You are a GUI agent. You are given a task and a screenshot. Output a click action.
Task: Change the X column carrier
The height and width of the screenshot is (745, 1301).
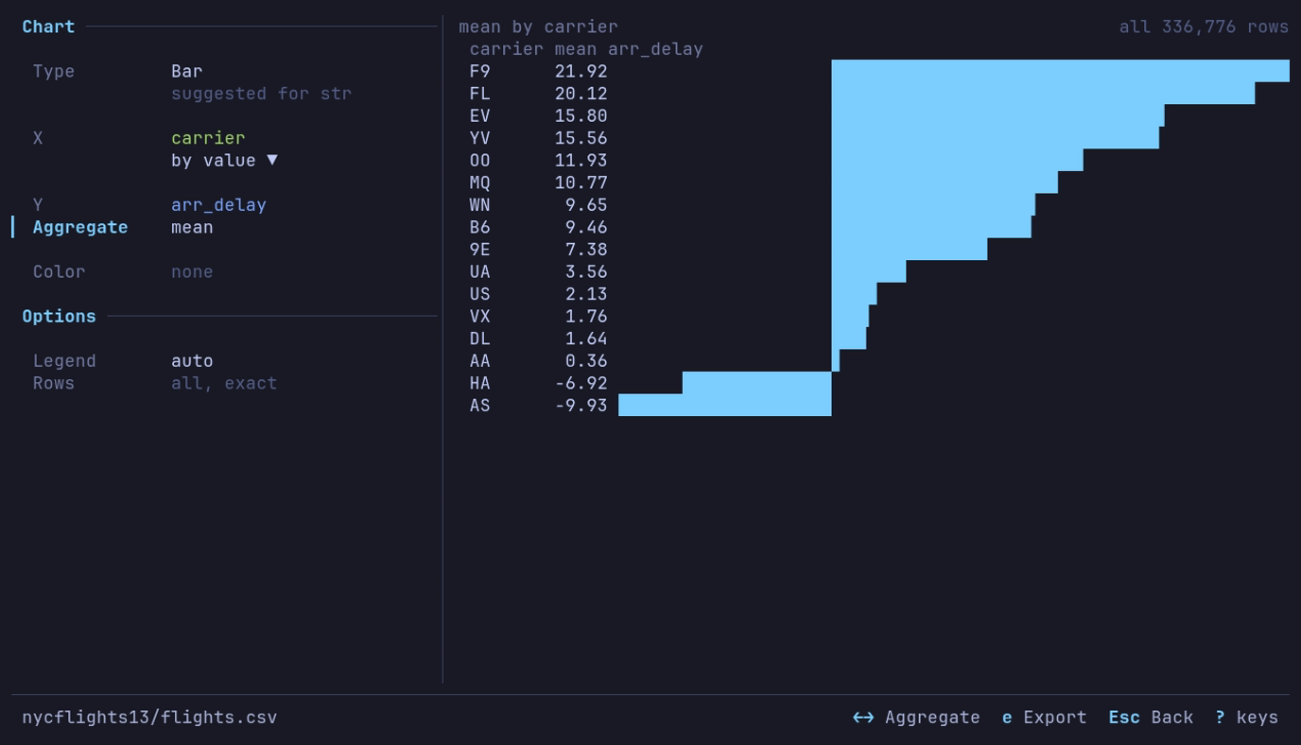[x=208, y=138]
